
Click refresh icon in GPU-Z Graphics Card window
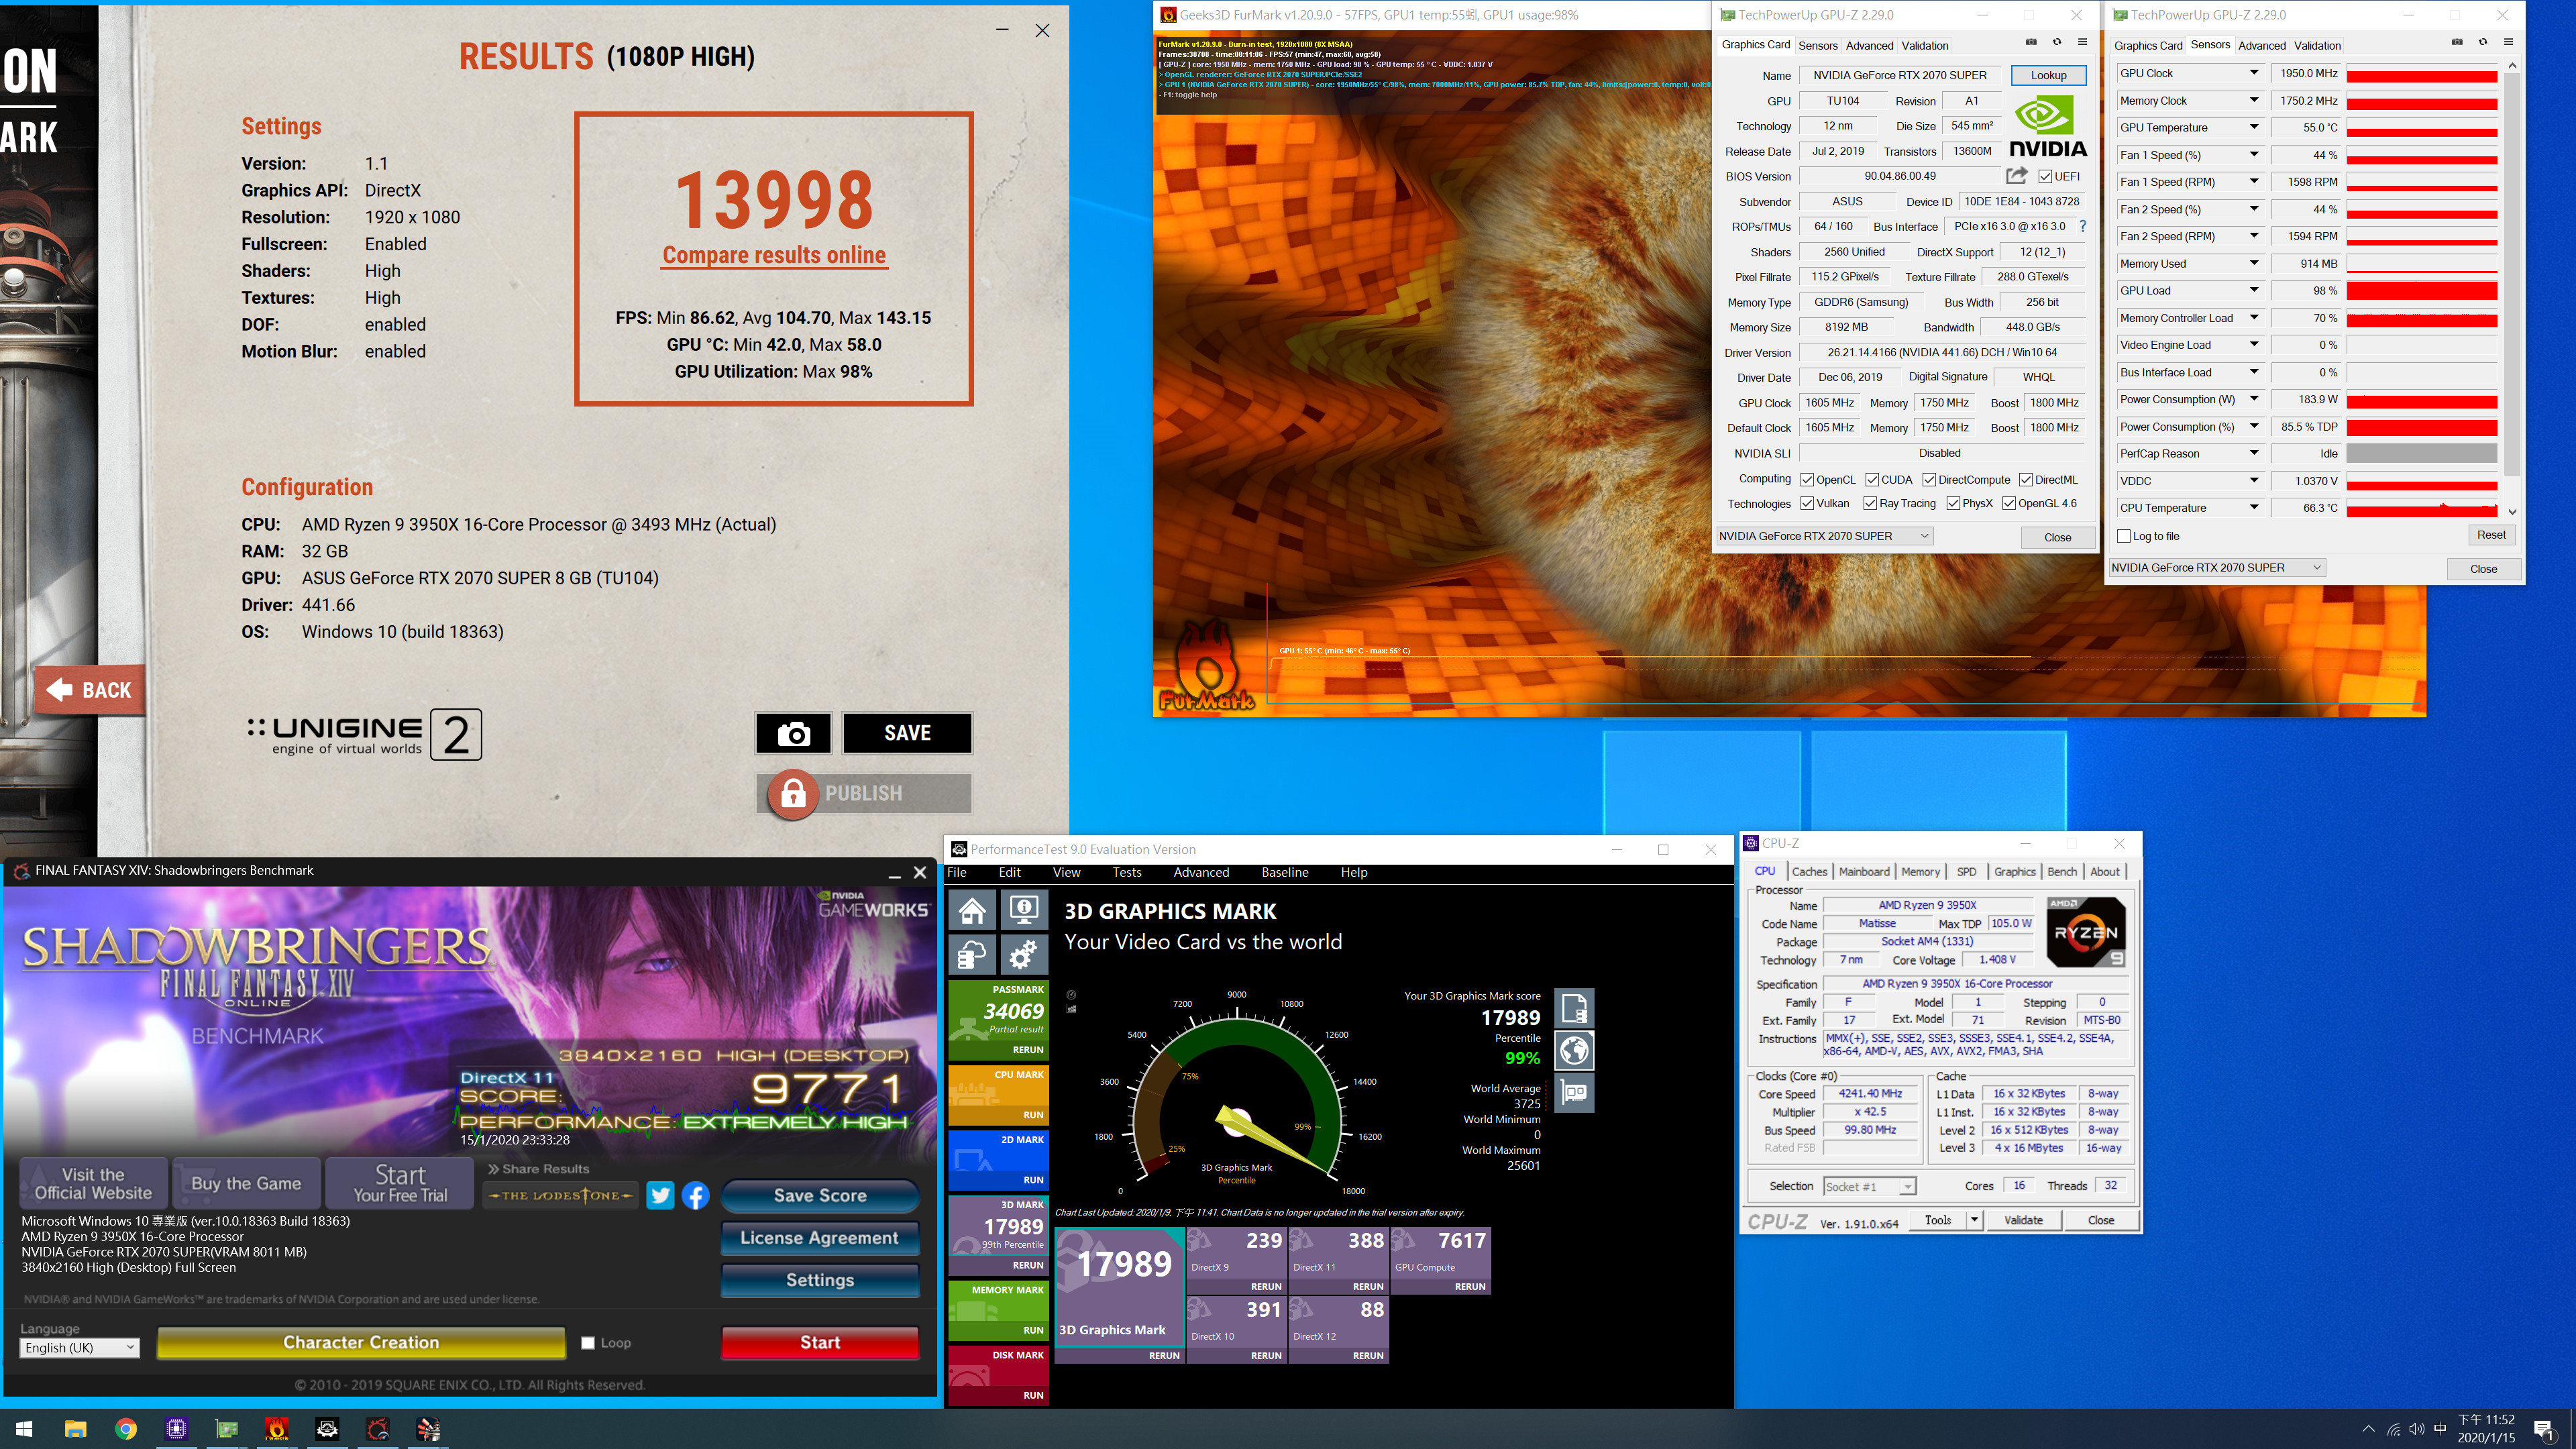coord(2057,42)
